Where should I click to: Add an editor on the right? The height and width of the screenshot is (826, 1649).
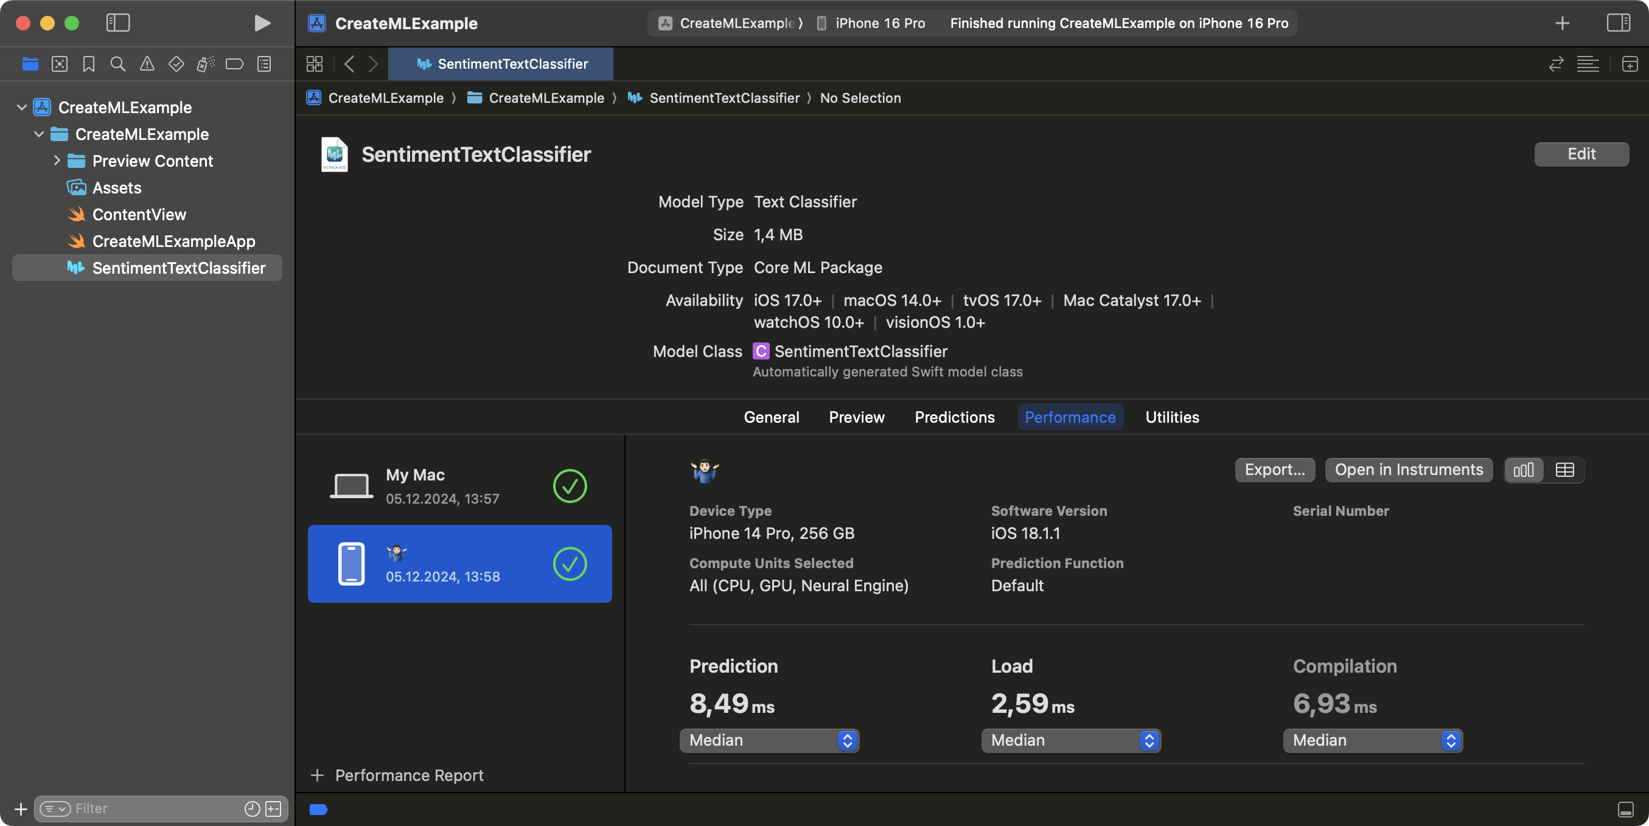click(1630, 64)
